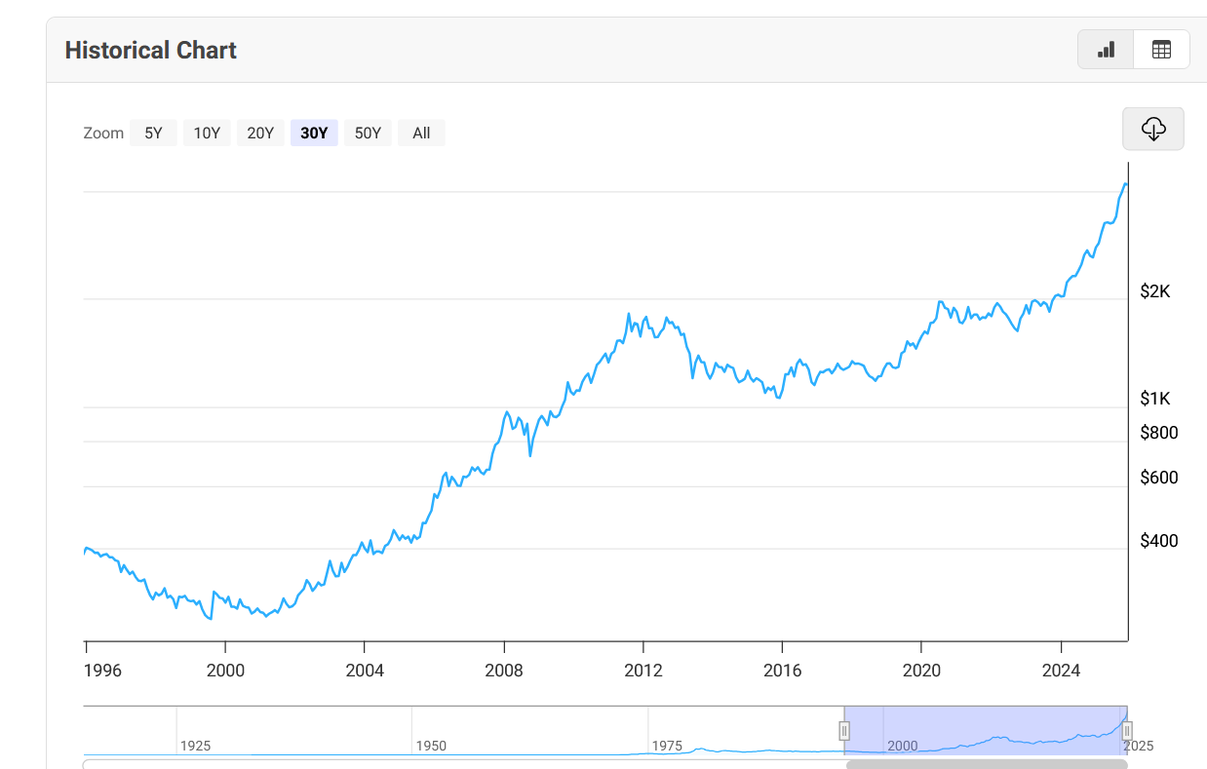The width and height of the screenshot is (1207, 769).
Task: Click the horizontal scrollbar thumb below navigator
Action: 987,764
